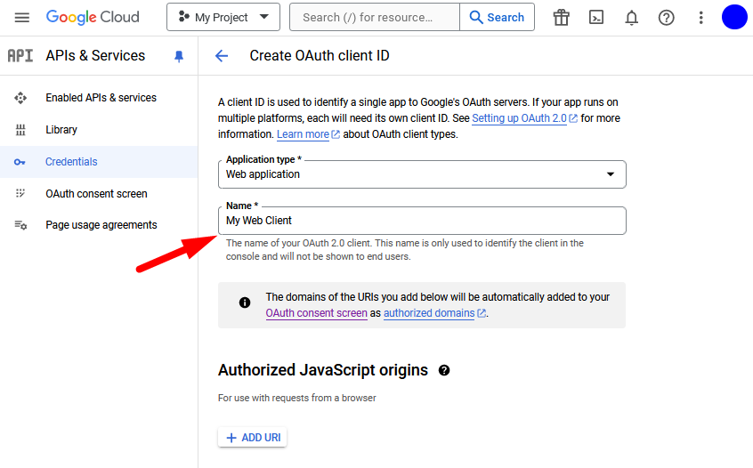Open the blue account avatar
Viewport: 753px width, 468px height.
coord(734,17)
